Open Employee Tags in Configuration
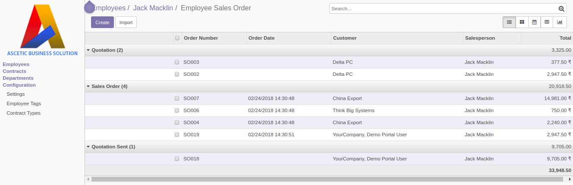 click(24, 103)
